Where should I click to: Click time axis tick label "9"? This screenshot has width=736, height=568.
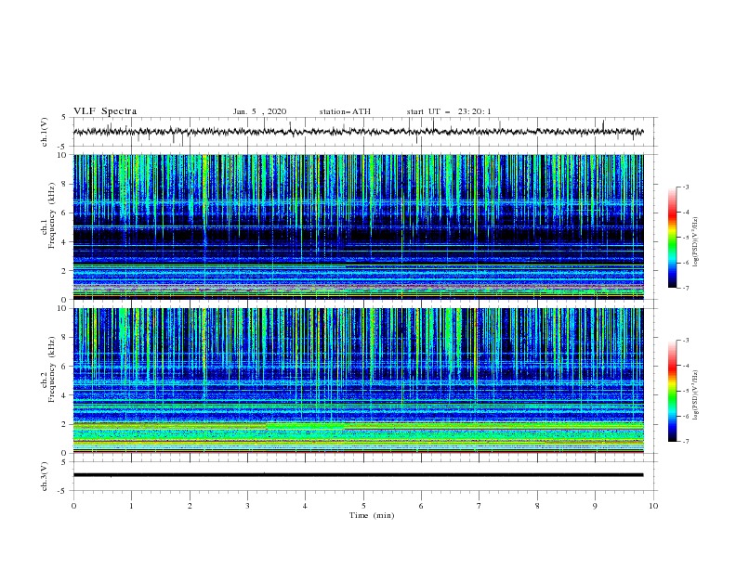595,506
